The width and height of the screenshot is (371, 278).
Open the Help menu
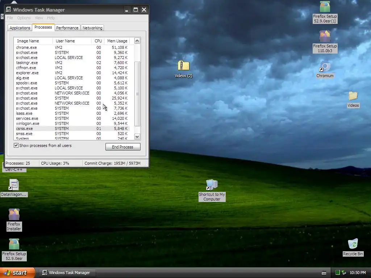click(51, 18)
